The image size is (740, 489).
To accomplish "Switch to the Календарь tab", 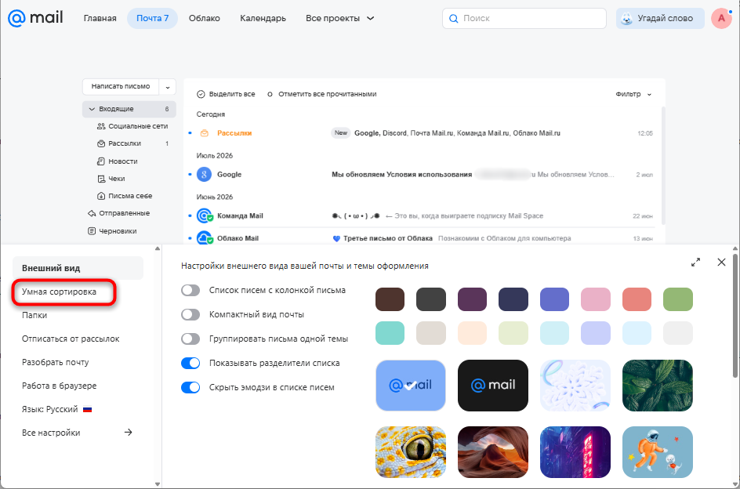I will (263, 18).
